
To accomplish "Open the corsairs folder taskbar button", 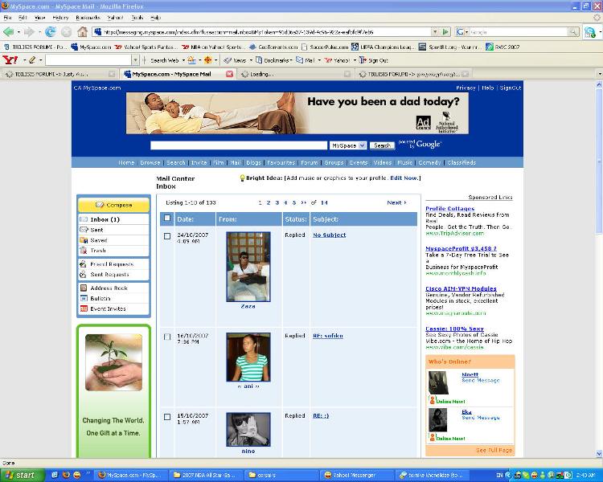I will (282, 475).
